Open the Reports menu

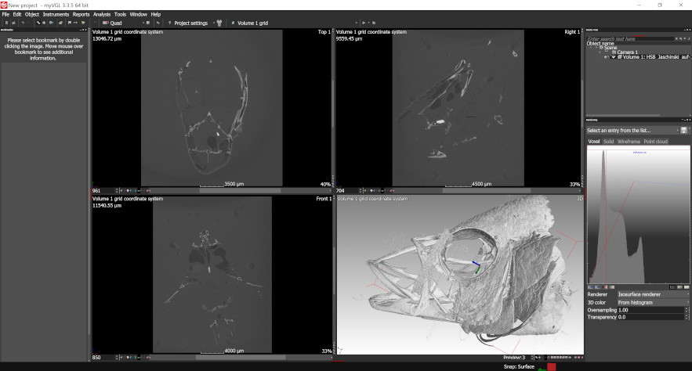pos(82,14)
